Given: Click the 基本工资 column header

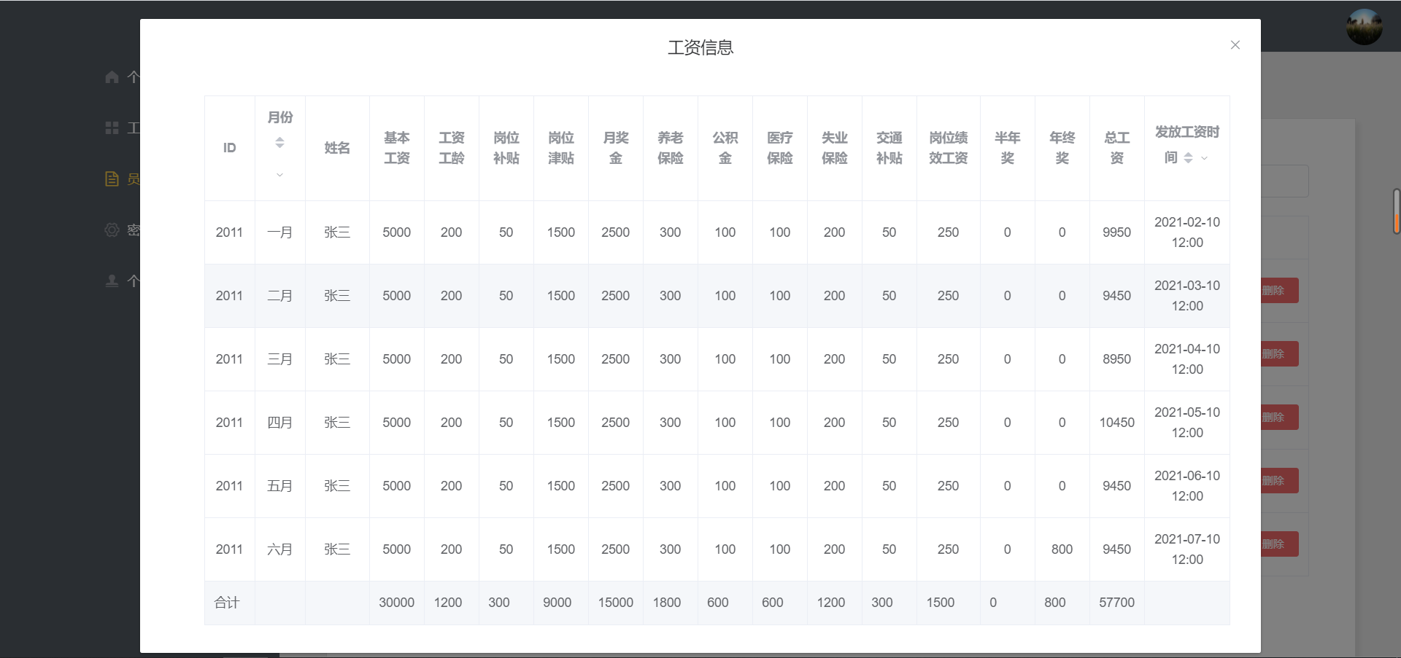Looking at the screenshot, I should click(397, 148).
